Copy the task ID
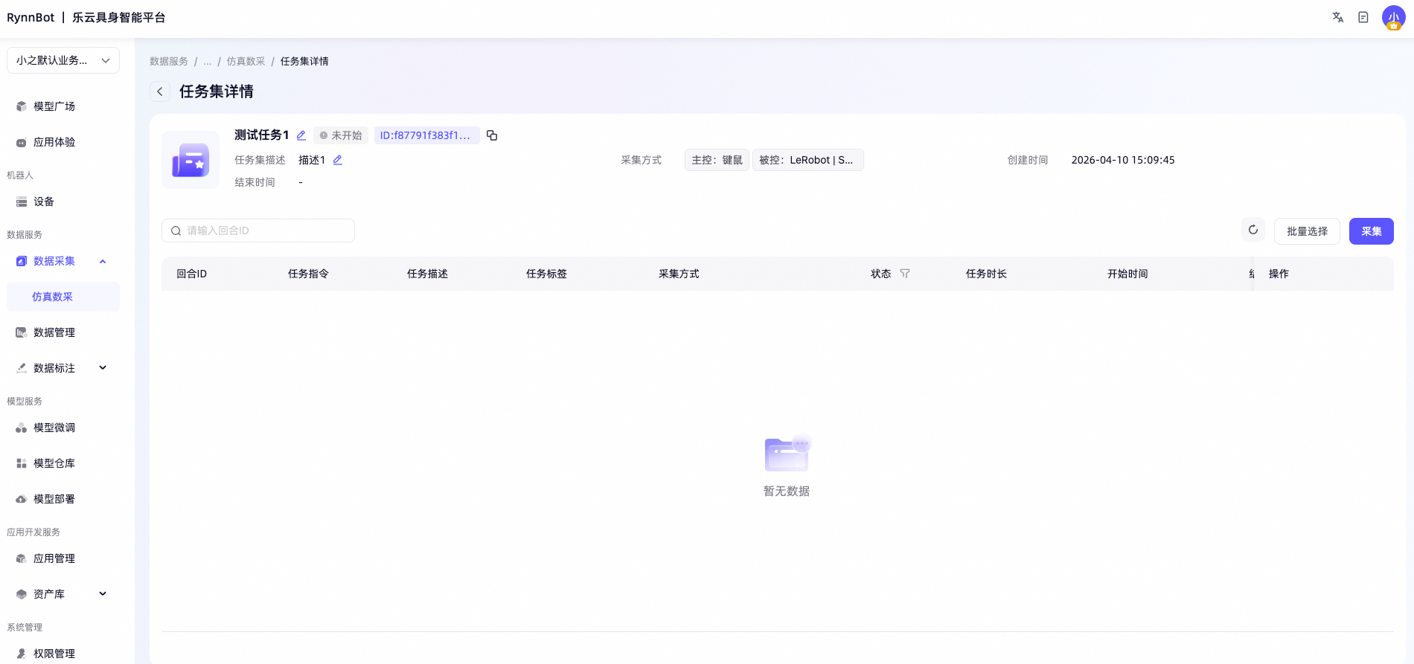Screen dimensions: 1414x664 point(492,135)
